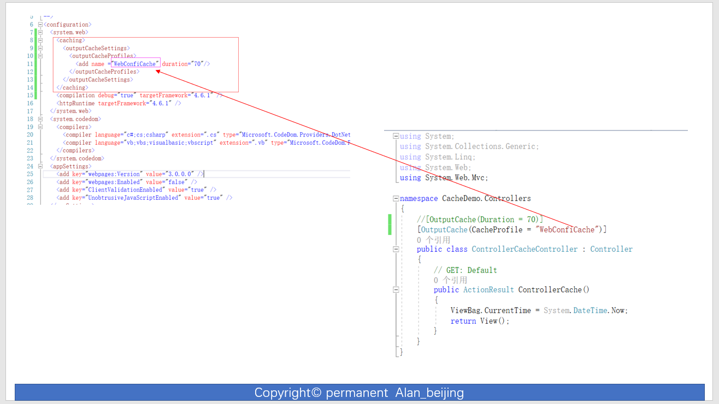Click the "WebConfiCache" name value in web.config
Screen dimensions: 719x404
tap(135, 64)
